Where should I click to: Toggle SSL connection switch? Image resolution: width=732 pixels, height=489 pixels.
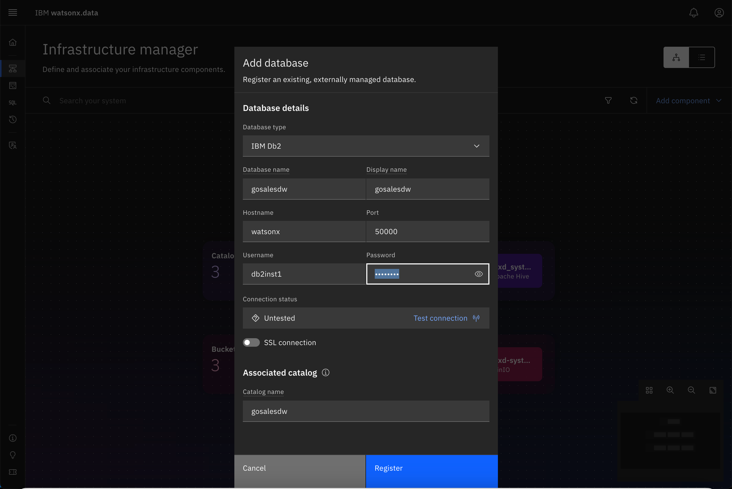pos(251,342)
